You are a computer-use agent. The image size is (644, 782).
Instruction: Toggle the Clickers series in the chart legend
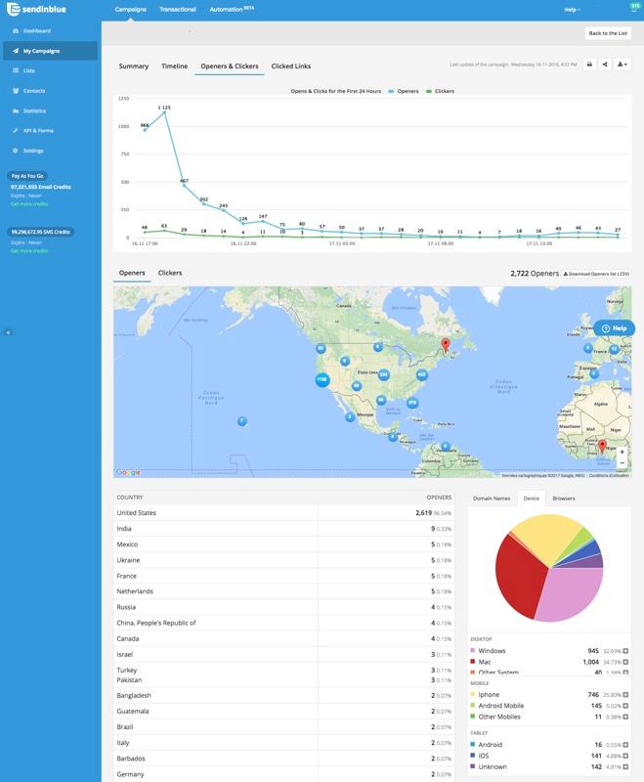(x=442, y=91)
